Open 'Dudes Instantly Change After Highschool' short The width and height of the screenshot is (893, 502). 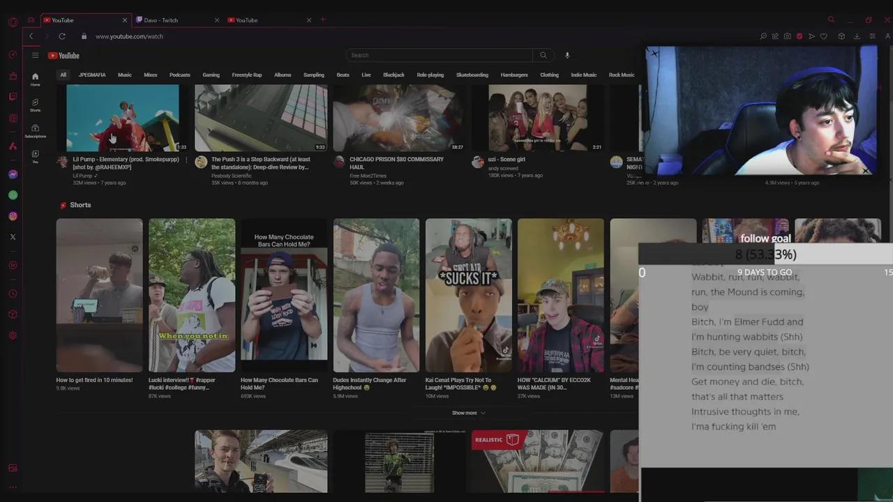click(377, 295)
